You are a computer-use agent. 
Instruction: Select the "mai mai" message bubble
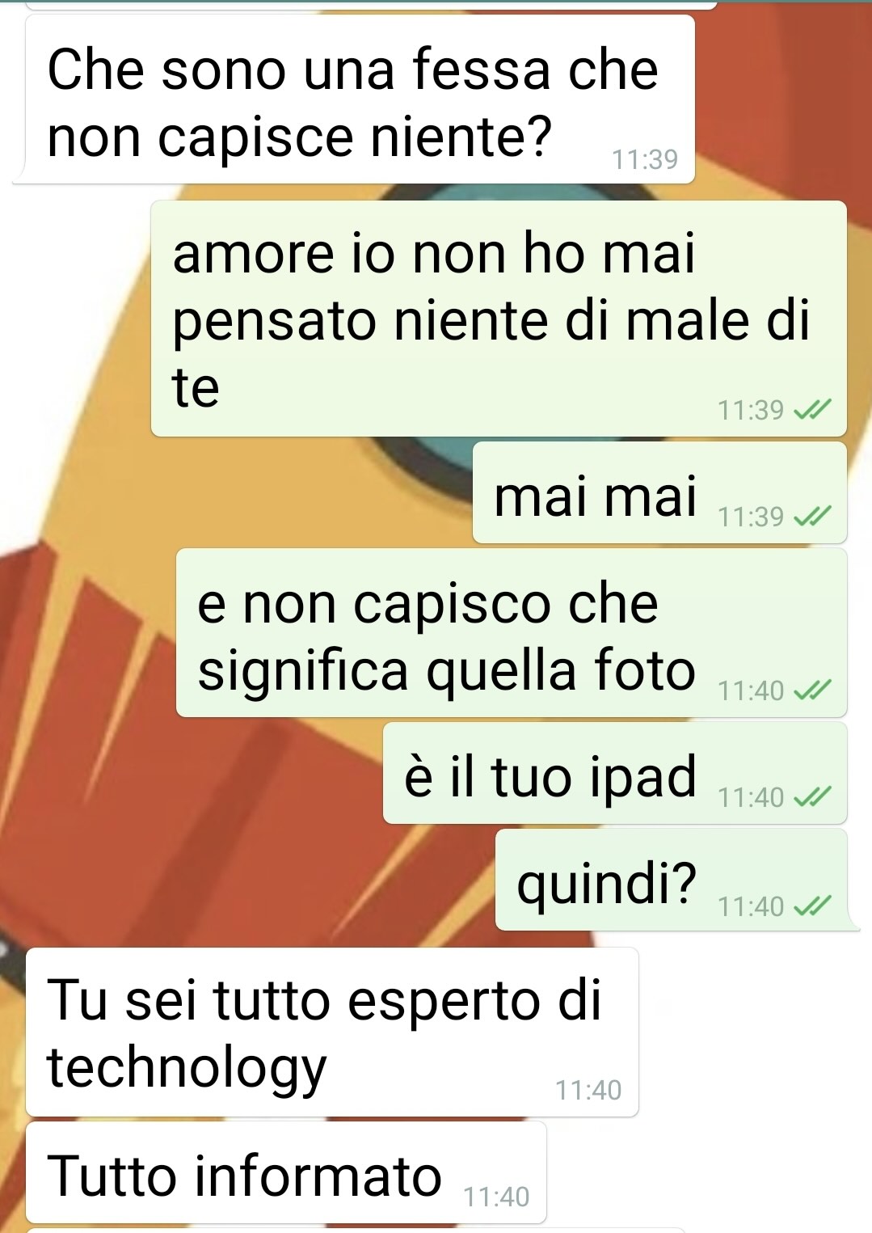click(659, 492)
